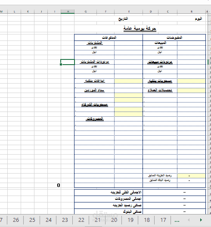Select column D header
Viewport: 211px width, 227px height.
click(x=151, y=12)
